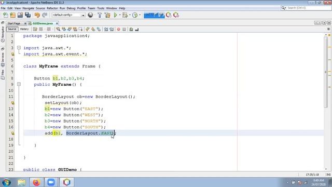Click the Redo arrow icon
The image size is (332, 187).
pos(45,15)
